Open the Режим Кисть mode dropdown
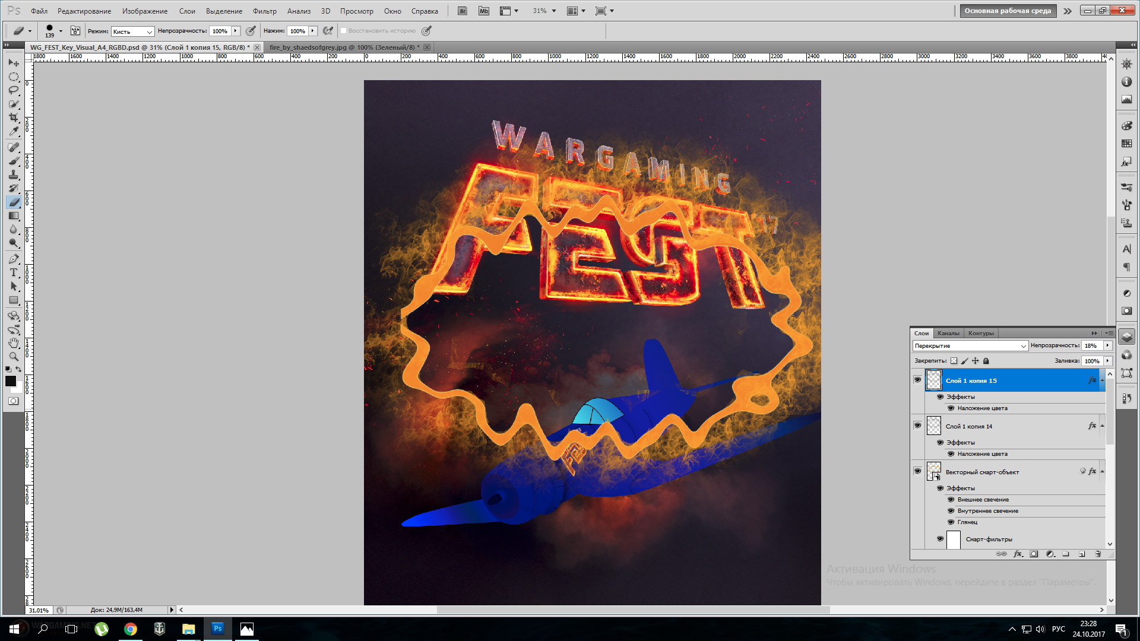 click(x=132, y=31)
